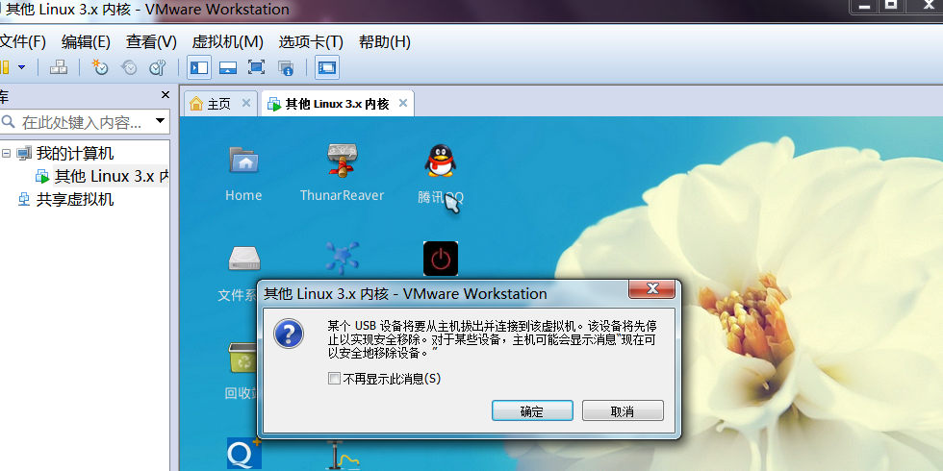Take a snapshot with the clock-plus icon
Screen dimensions: 943x471
point(100,67)
